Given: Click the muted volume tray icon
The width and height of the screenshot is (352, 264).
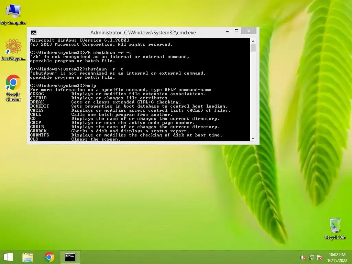Looking at the screenshot, I should [303, 257].
